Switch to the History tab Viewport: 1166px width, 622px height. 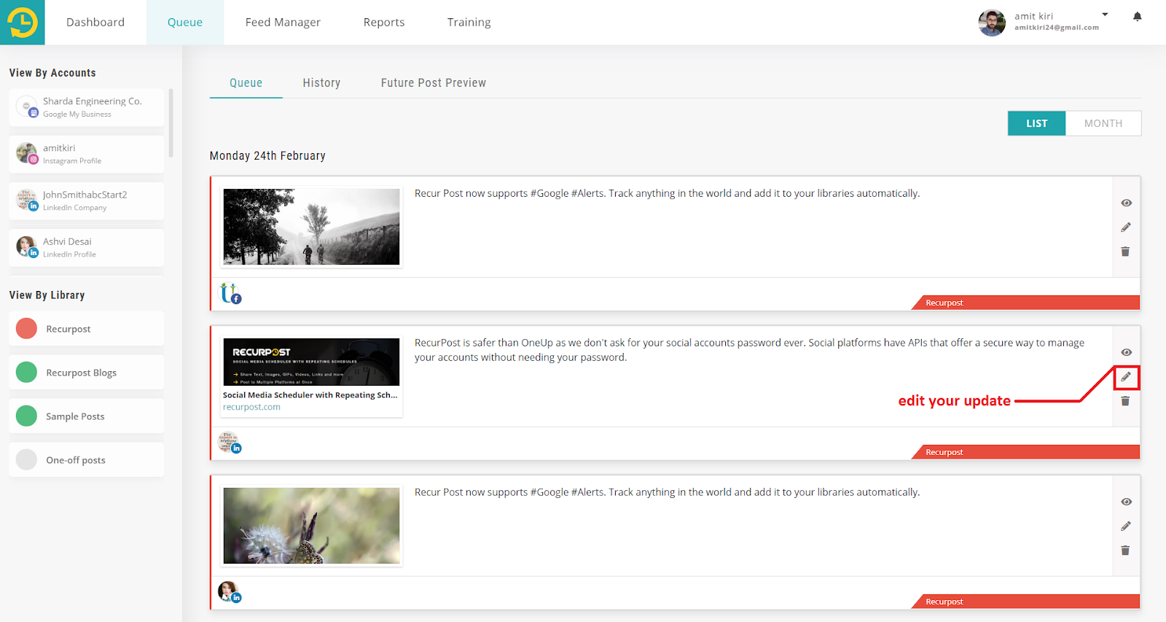(x=321, y=83)
